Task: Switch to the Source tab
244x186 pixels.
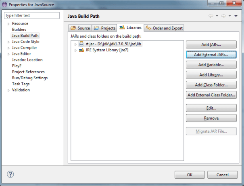Action: pos(80,28)
